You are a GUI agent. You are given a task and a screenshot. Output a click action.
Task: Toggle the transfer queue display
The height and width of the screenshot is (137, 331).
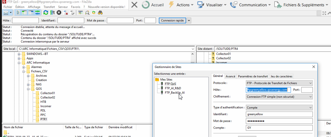point(37,13)
